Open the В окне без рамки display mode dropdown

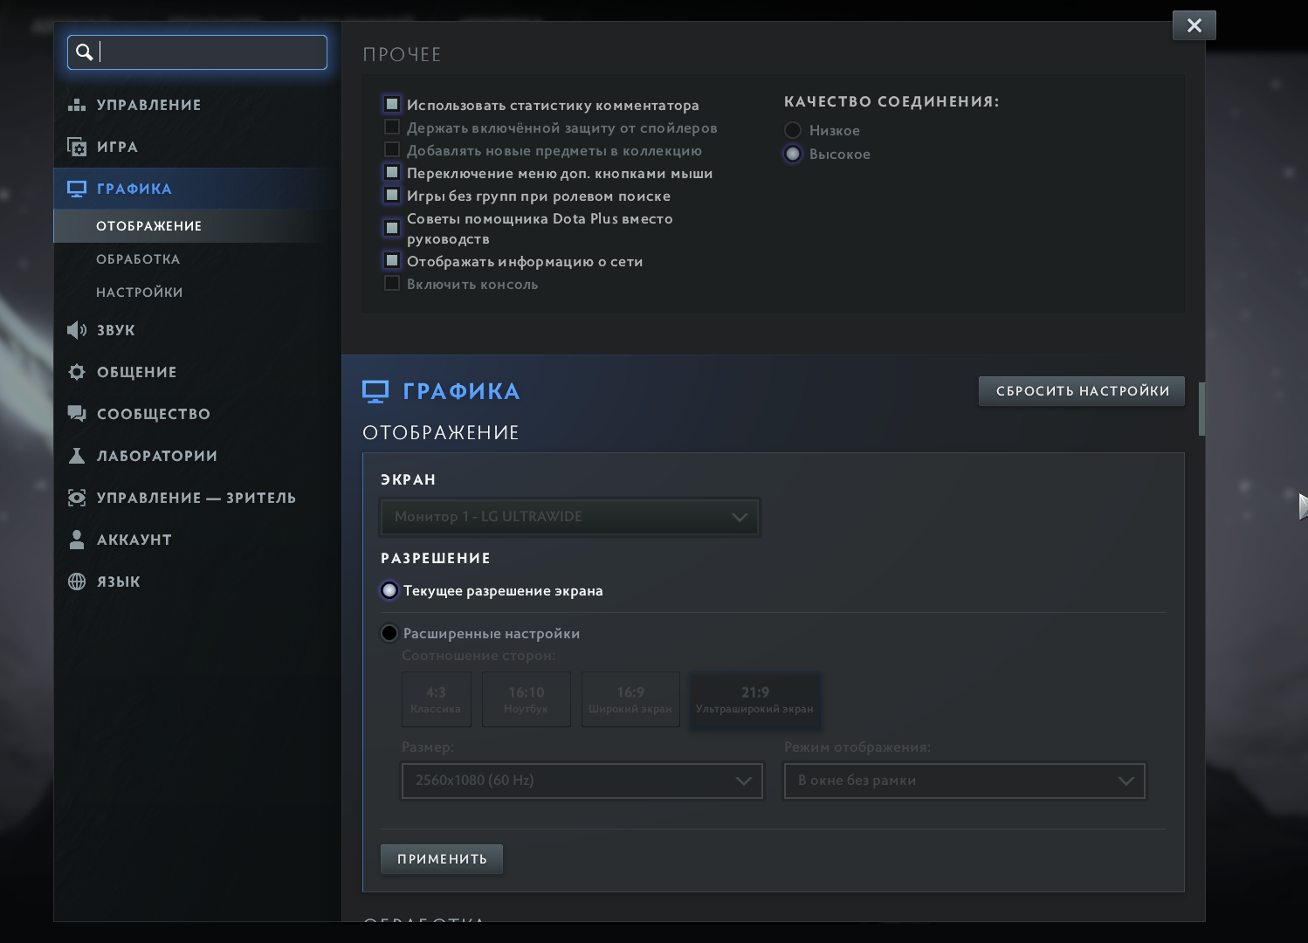pyautogui.click(x=964, y=781)
